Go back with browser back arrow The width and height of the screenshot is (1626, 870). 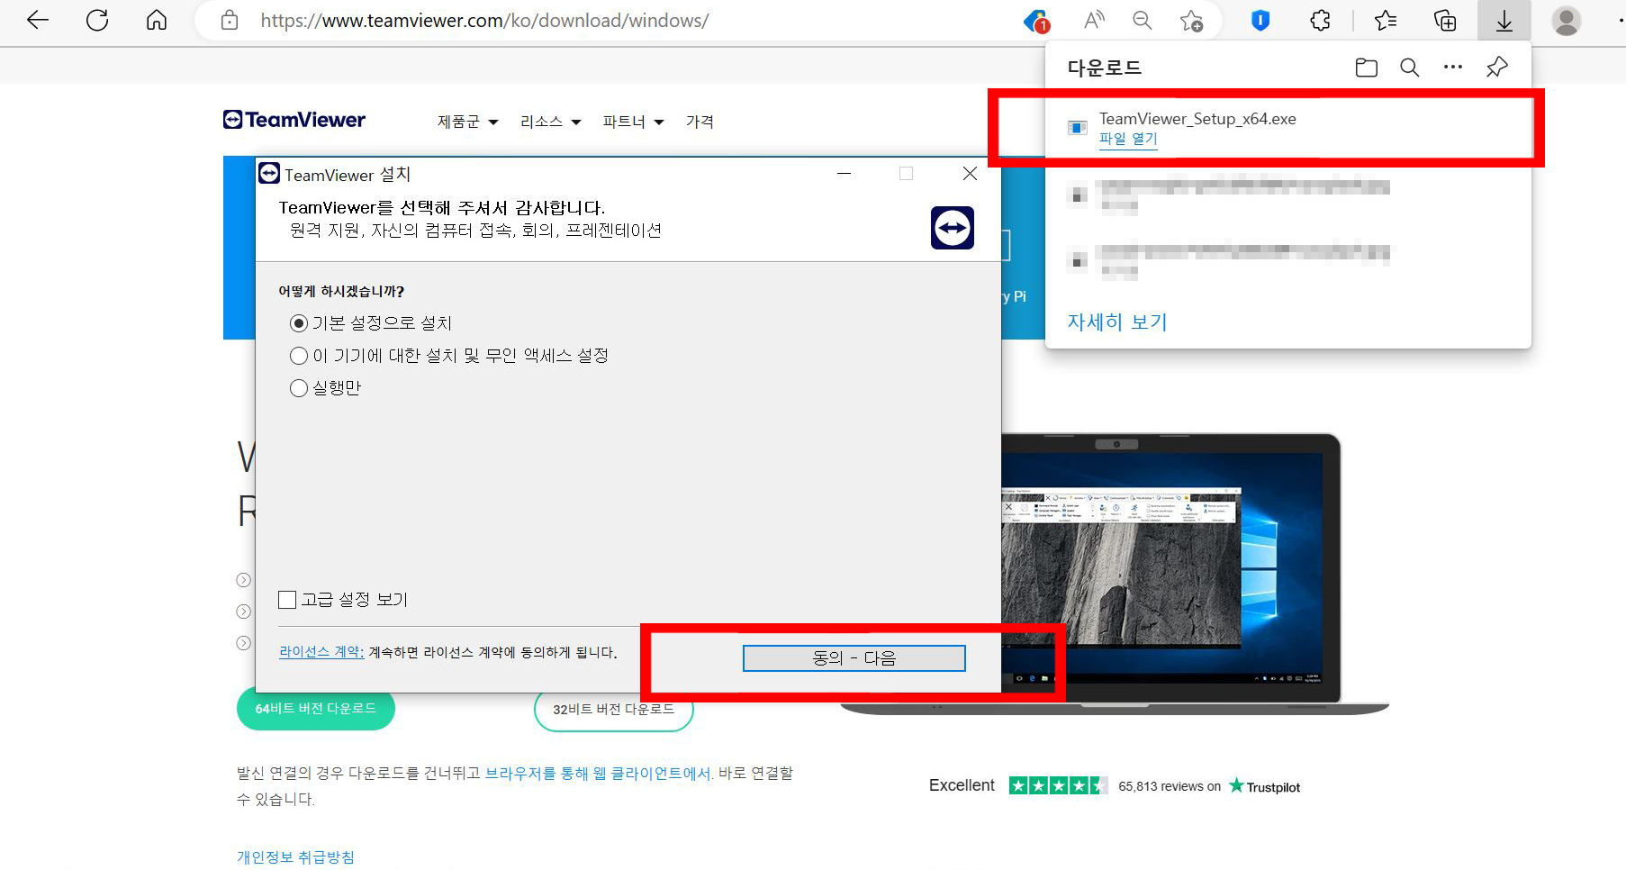(x=38, y=20)
